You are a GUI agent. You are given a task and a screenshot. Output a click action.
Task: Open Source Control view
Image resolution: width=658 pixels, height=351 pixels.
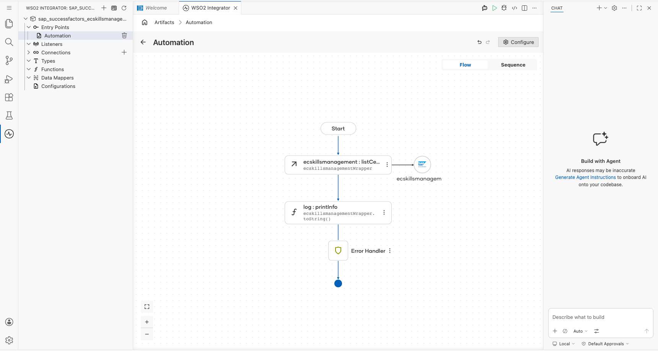pyautogui.click(x=9, y=60)
